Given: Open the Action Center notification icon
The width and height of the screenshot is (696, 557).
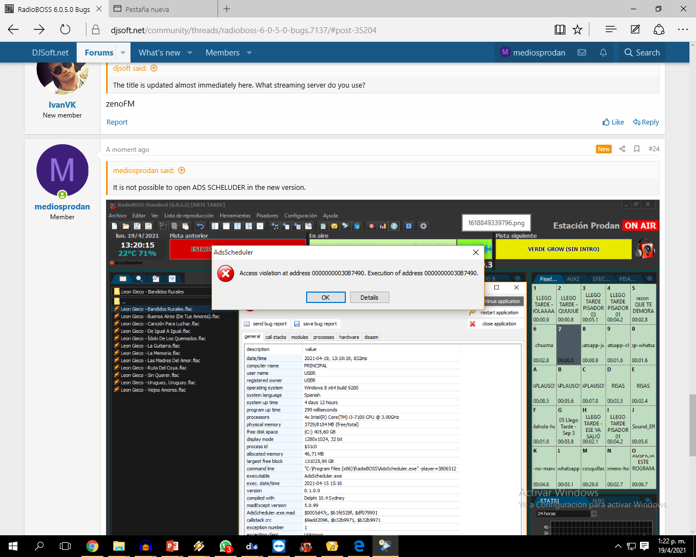Looking at the screenshot, I should pyautogui.click(x=644, y=546).
